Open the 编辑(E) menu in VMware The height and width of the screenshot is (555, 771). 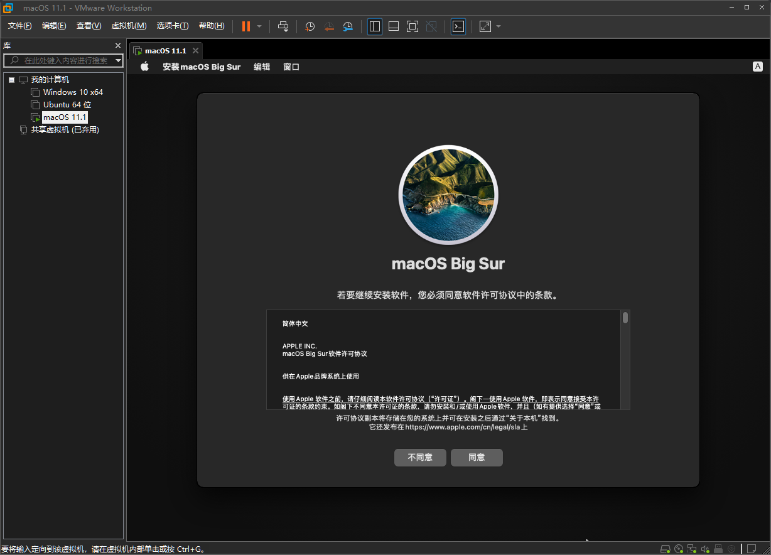point(54,26)
